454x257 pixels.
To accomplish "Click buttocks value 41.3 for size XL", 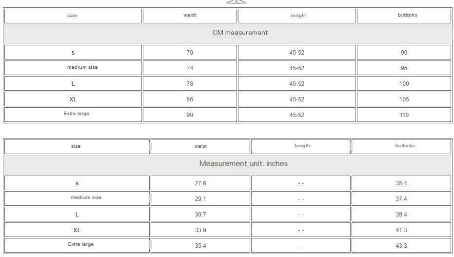I will click(x=401, y=230).
